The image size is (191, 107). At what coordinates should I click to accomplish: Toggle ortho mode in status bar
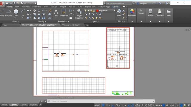tap(113, 105)
